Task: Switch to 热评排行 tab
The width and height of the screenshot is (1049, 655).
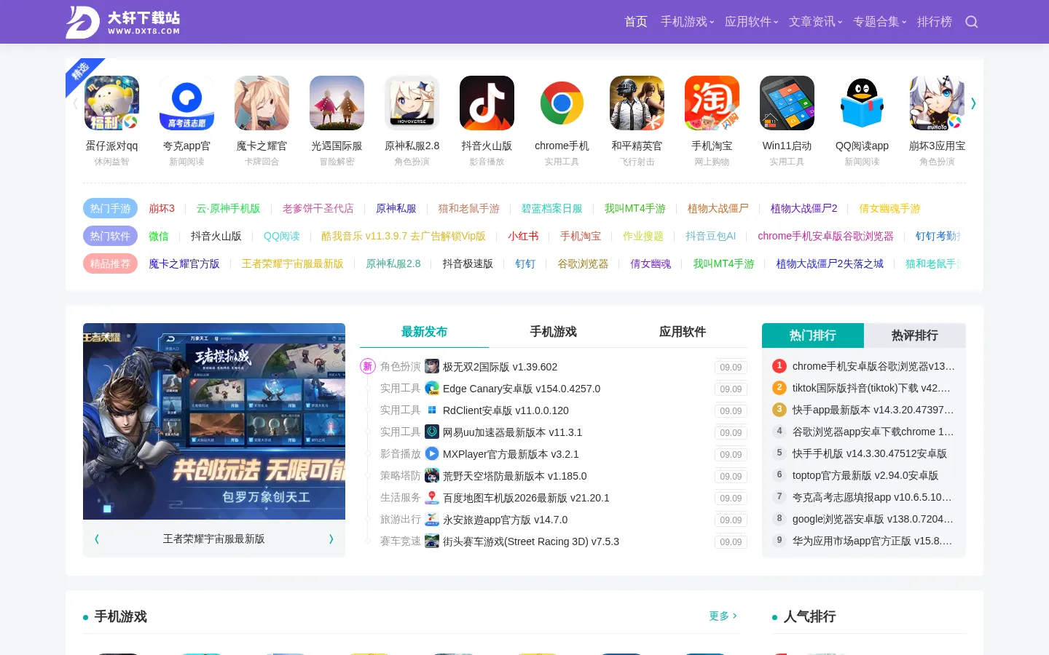Action: click(x=915, y=336)
